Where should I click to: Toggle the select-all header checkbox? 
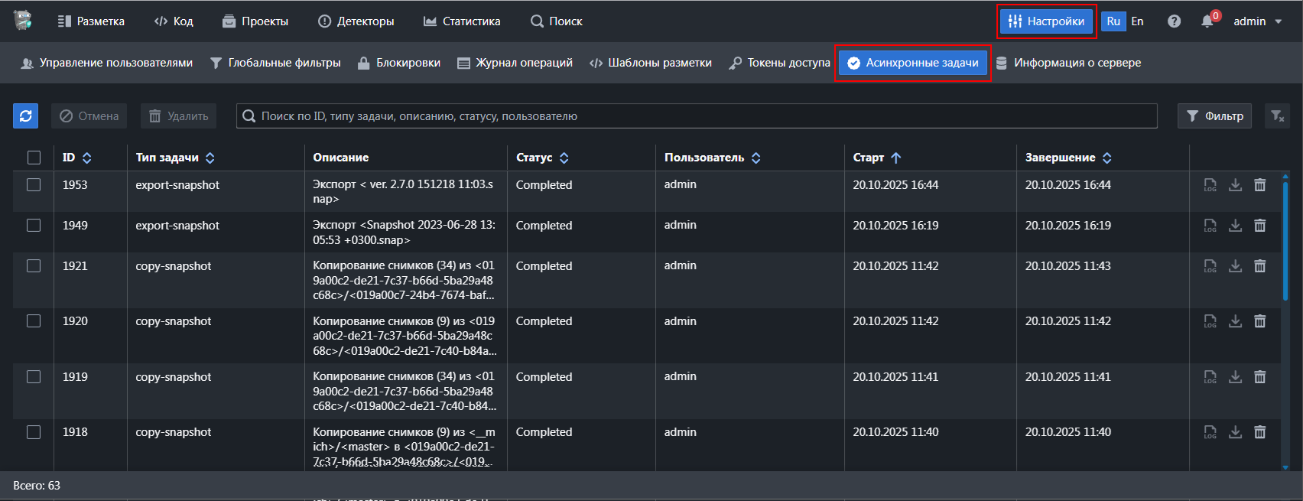pyautogui.click(x=34, y=158)
